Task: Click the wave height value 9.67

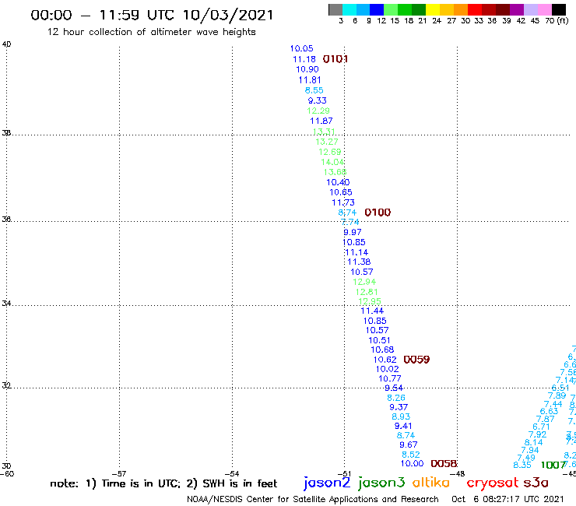Action: (409, 445)
